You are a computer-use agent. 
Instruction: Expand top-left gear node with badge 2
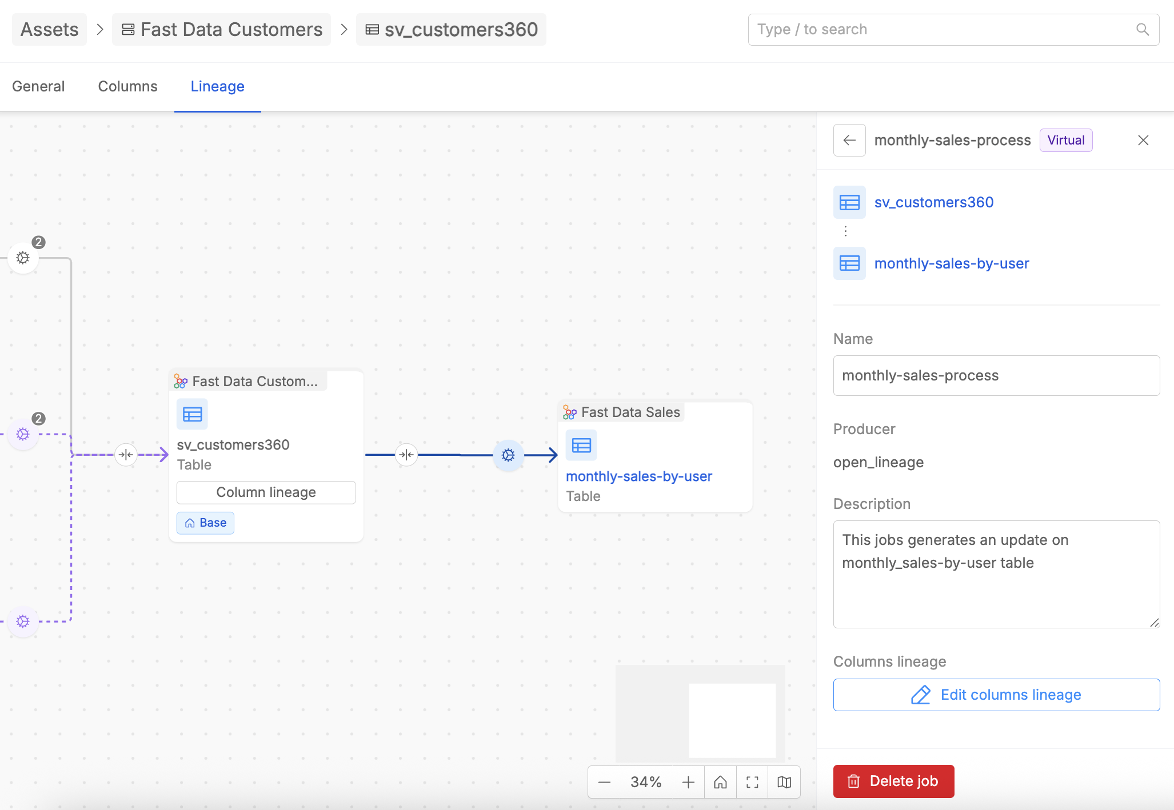click(x=23, y=258)
